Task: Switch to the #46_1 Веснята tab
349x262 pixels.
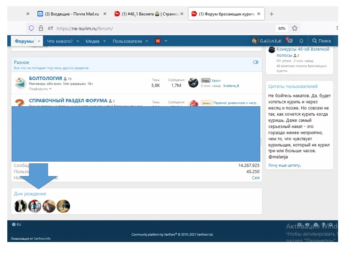Action: 147,14
